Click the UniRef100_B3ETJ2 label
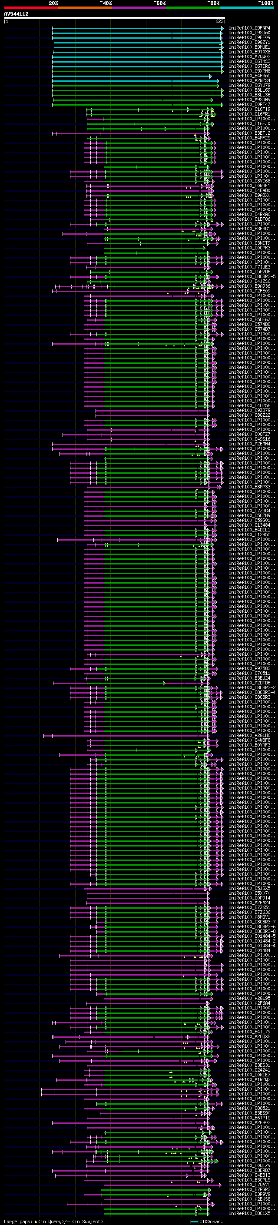Viewport: 278px width, 1225px height. click(x=249, y=133)
